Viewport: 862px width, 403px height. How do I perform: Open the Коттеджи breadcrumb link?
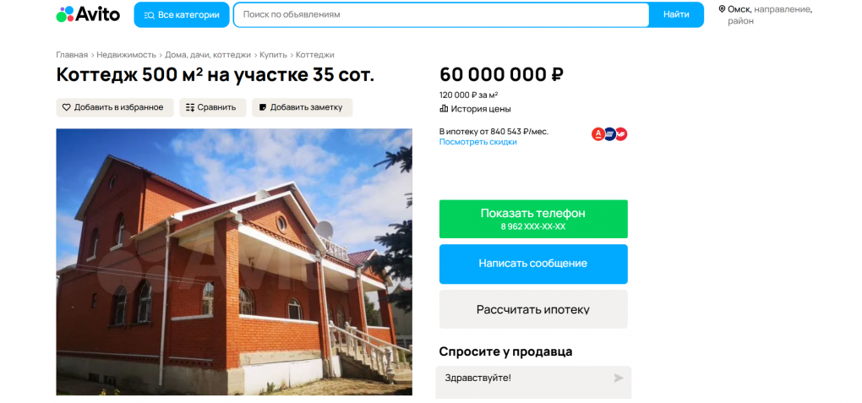pyautogui.click(x=315, y=55)
